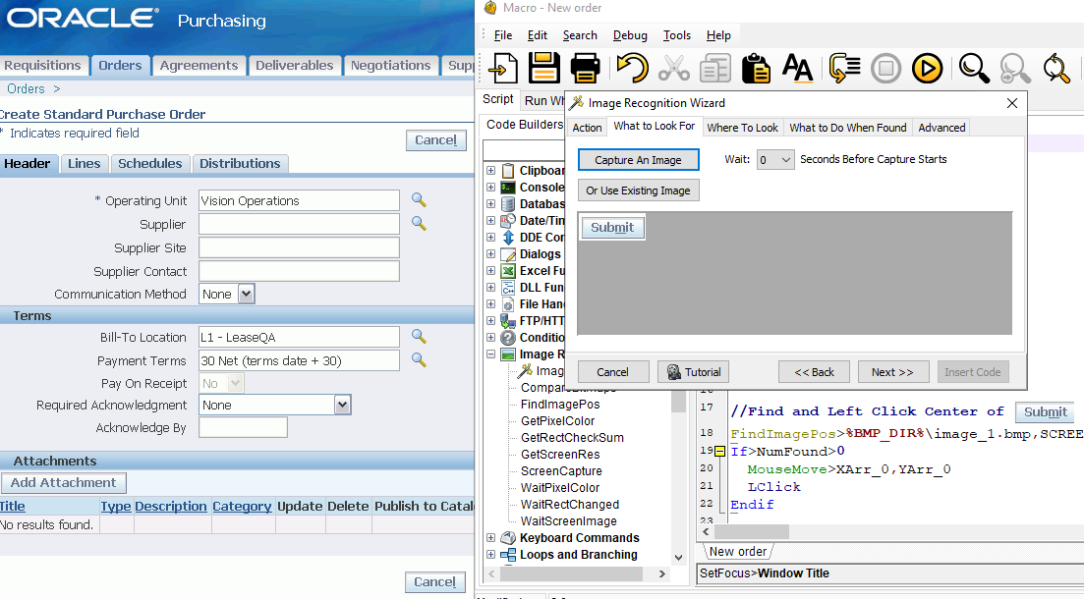Go to the Agreements tab
Screen dimensions: 1084x599
[x=200, y=66]
